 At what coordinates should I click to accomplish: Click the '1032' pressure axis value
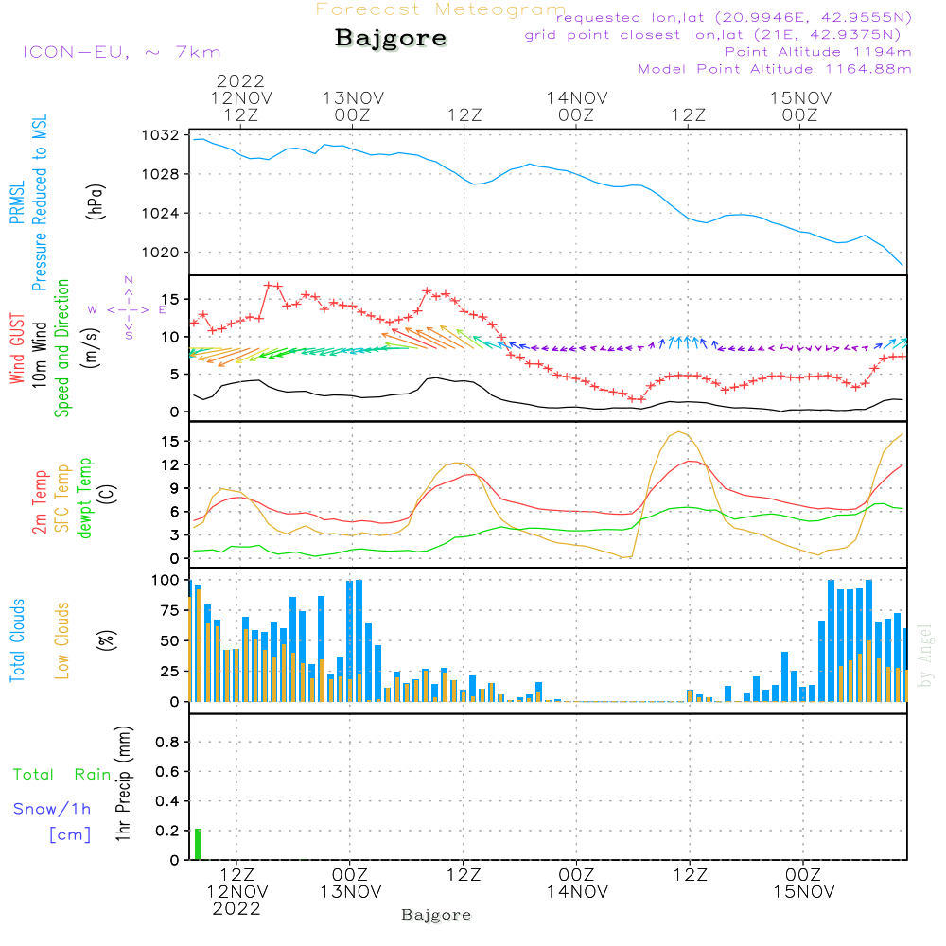click(161, 135)
